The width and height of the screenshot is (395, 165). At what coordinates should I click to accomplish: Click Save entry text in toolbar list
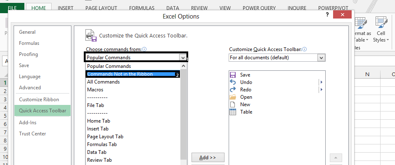245,75
